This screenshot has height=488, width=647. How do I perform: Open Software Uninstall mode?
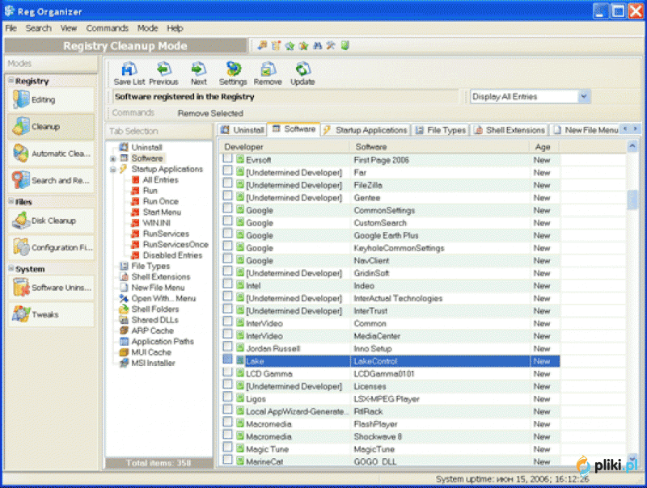pyautogui.click(x=51, y=288)
